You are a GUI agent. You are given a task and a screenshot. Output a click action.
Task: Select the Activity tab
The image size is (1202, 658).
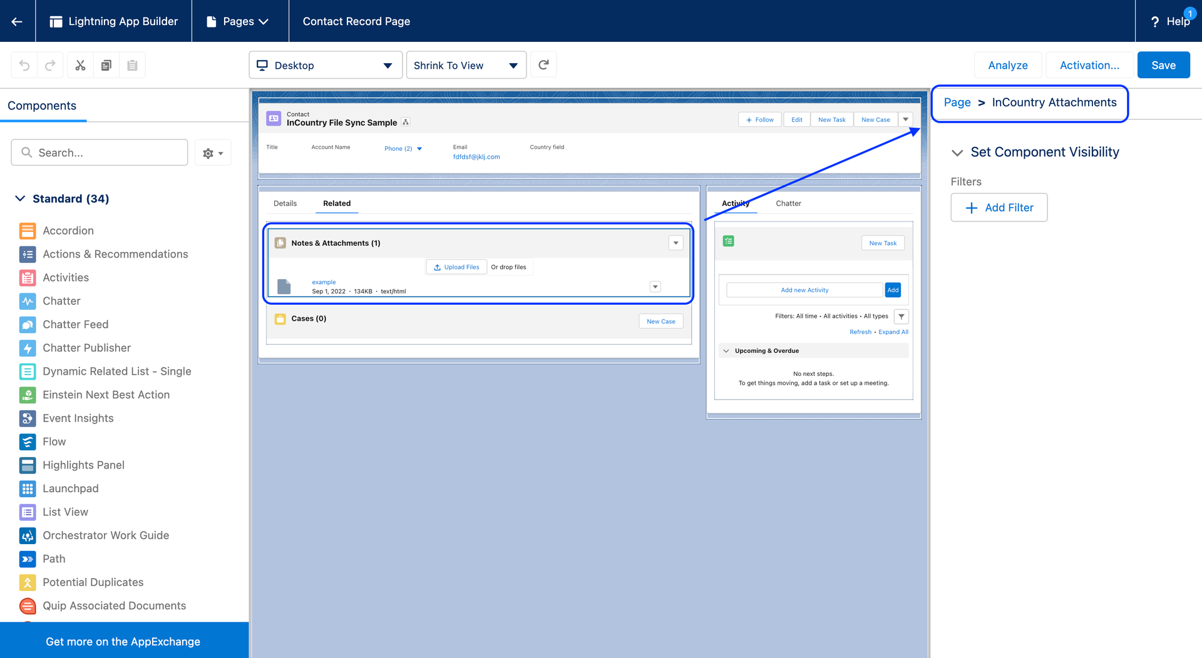click(x=736, y=203)
